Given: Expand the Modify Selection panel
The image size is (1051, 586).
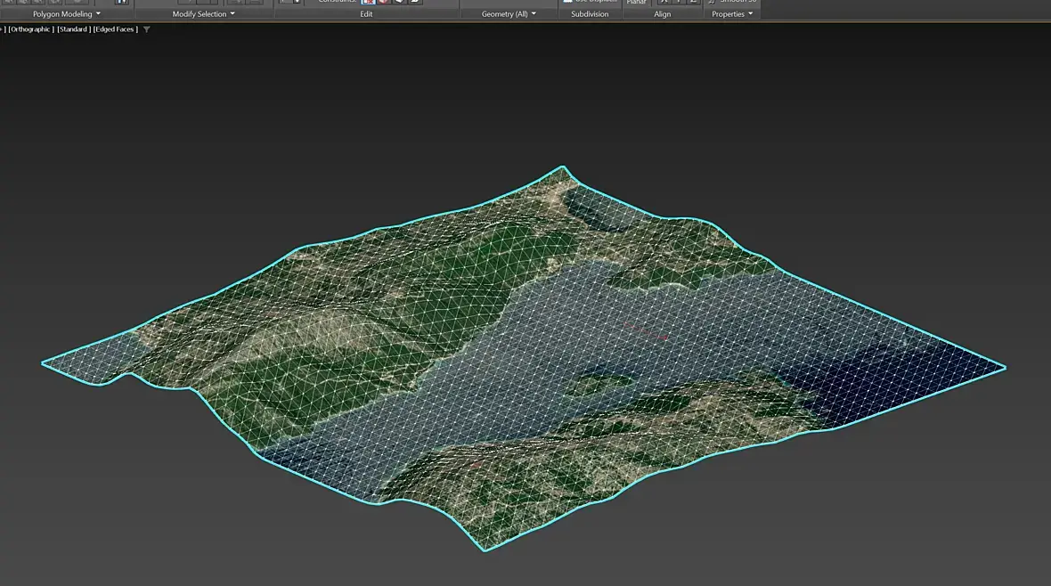Looking at the screenshot, I should coord(204,14).
